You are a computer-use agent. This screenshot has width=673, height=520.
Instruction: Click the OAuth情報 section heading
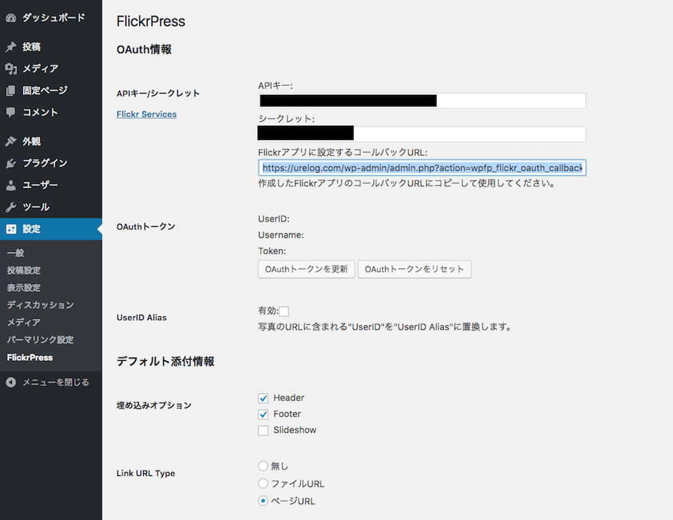tap(144, 50)
